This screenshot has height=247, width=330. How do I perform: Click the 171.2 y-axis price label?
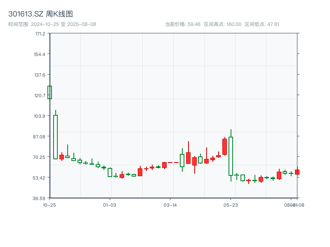point(40,34)
